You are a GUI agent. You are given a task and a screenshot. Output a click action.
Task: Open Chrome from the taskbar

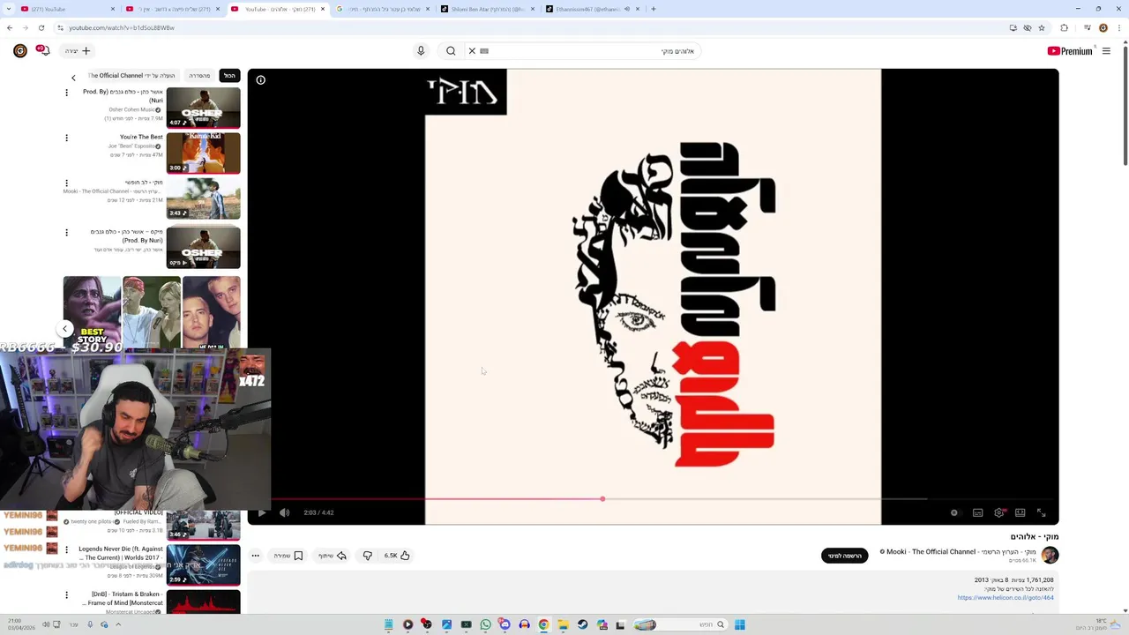coord(543,624)
